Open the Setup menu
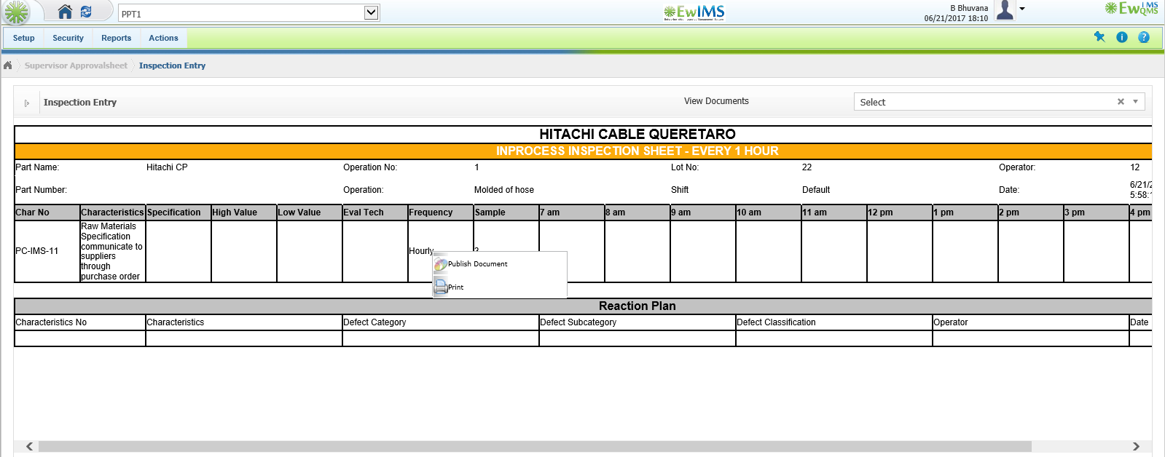The image size is (1165, 457). click(24, 38)
